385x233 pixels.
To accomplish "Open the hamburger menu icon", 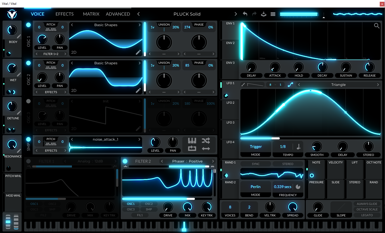I will coord(273,14).
